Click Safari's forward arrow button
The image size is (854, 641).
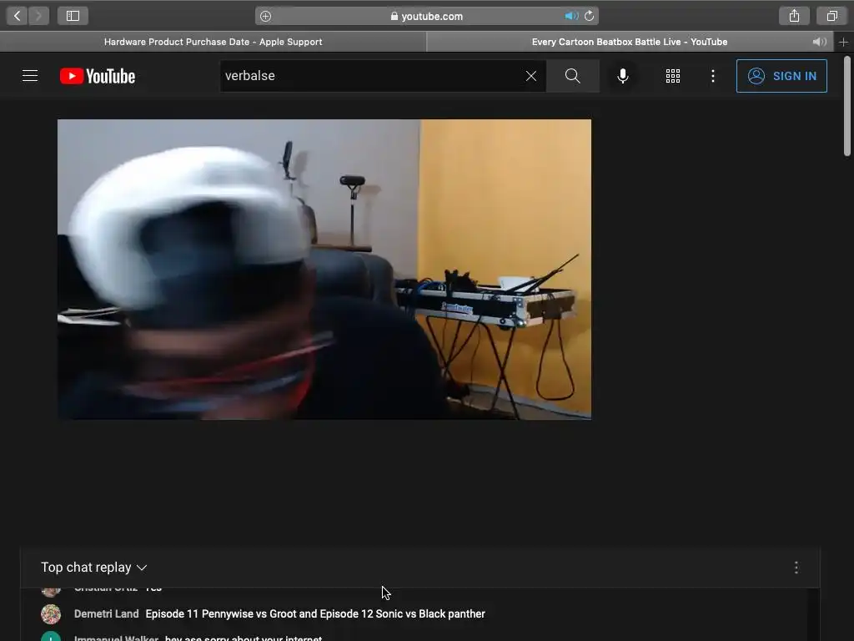click(38, 16)
